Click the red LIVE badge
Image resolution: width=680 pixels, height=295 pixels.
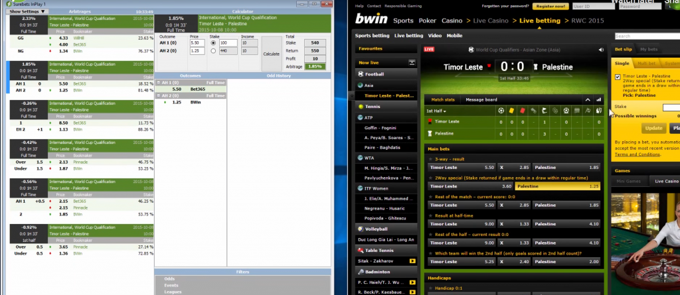429,49
